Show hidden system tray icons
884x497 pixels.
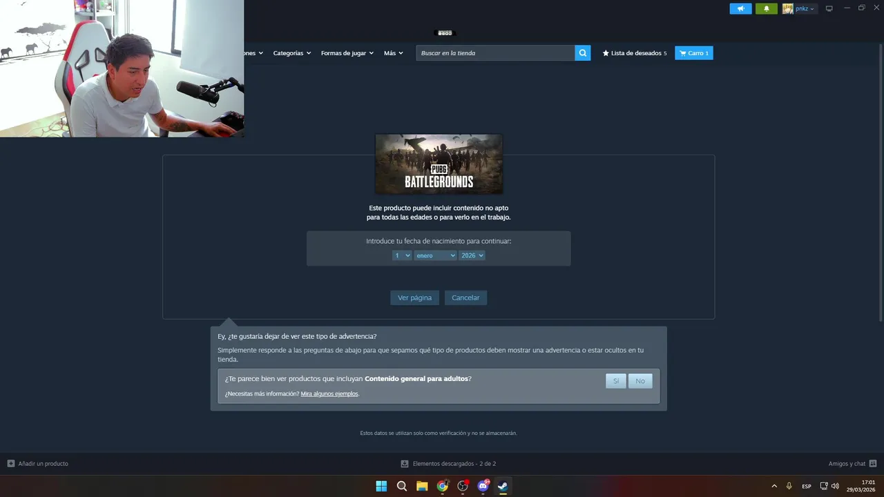(774, 486)
